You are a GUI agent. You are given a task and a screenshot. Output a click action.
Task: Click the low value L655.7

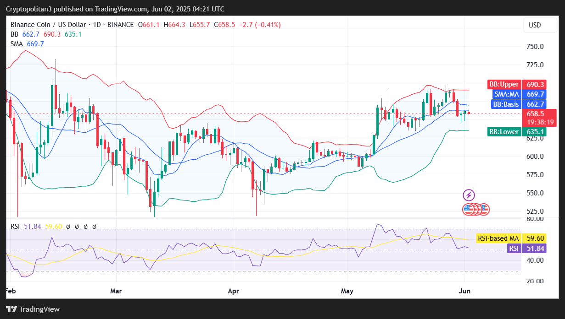(x=200, y=25)
